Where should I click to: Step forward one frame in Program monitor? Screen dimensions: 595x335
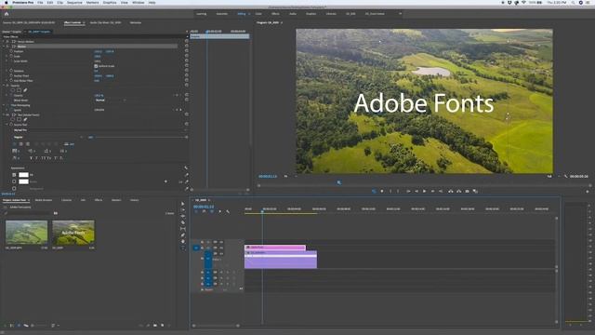432,192
